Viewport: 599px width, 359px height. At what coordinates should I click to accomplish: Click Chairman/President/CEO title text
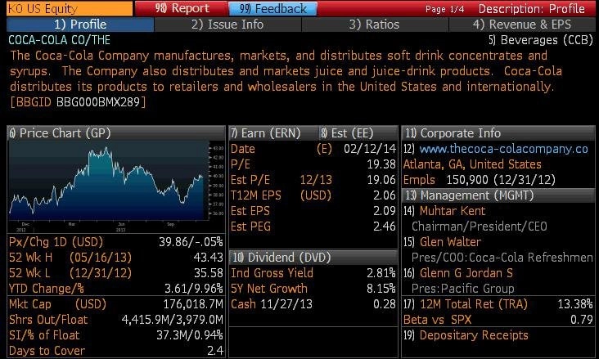479,227
